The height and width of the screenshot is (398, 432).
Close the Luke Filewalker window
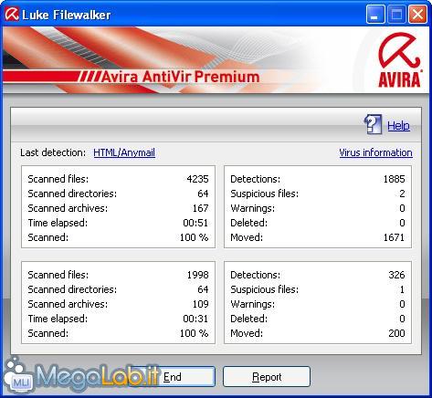(417, 15)
